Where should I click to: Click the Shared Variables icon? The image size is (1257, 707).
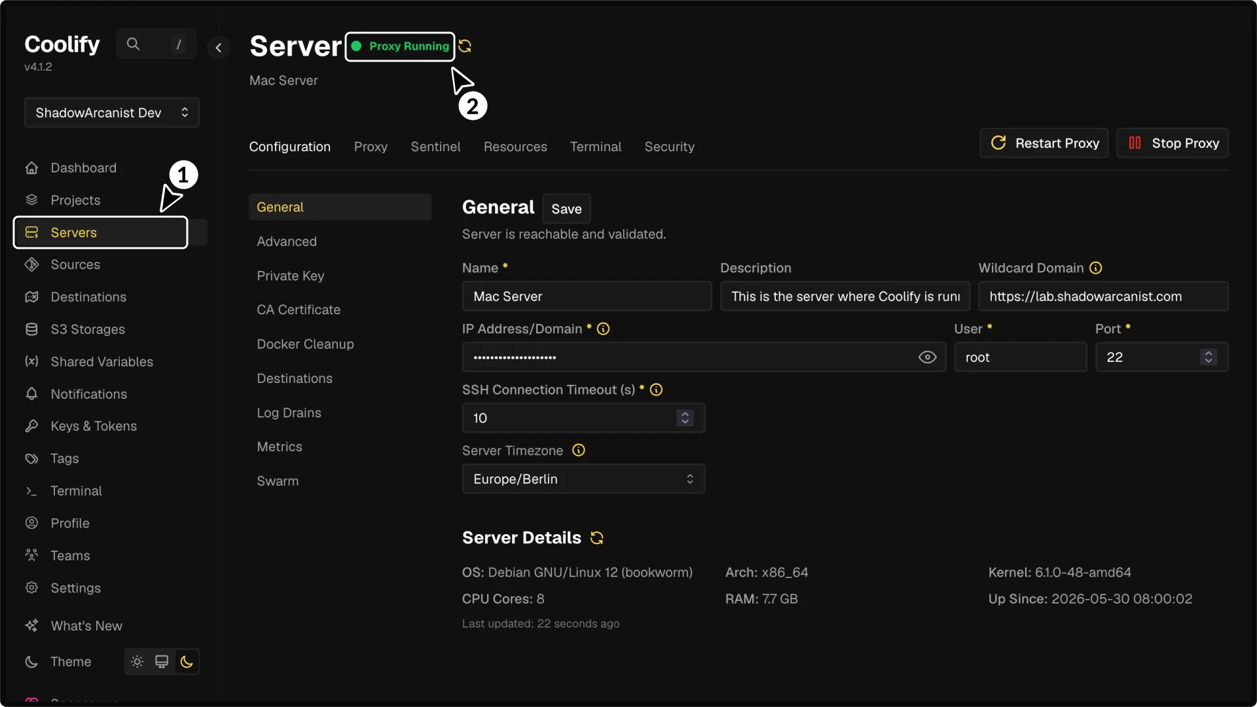click(31, 361)
